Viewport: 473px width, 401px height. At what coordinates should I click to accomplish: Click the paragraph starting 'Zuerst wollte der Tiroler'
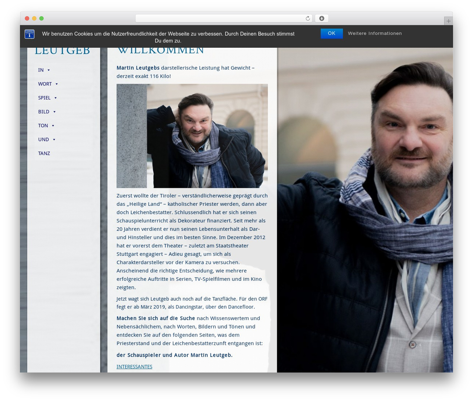[x=192, y=242]
